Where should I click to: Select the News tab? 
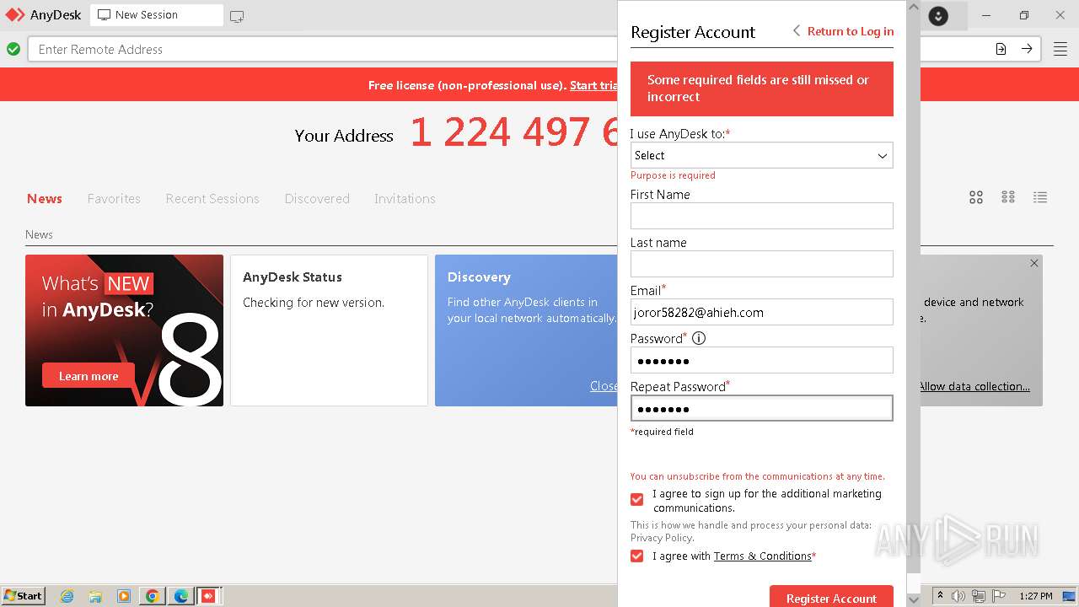(x=45, y=199)
